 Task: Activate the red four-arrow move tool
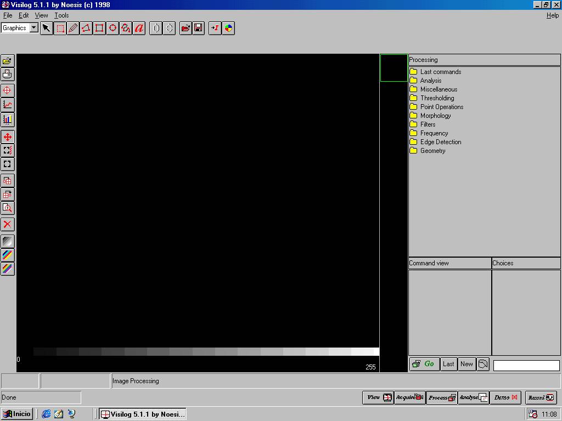point(8,136)
